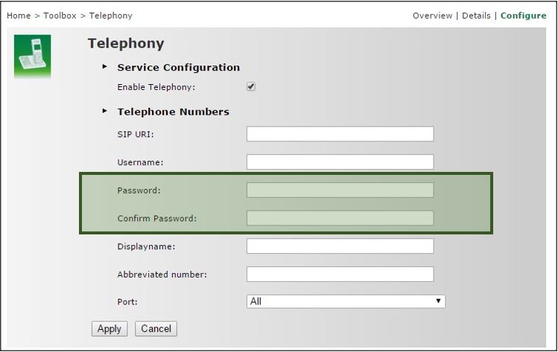Select the Password input box
This screenshot has height=352, width=558.
tap(340, 191)
